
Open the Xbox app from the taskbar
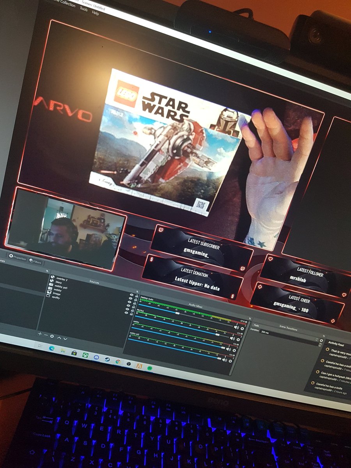(x=85, y=355)
